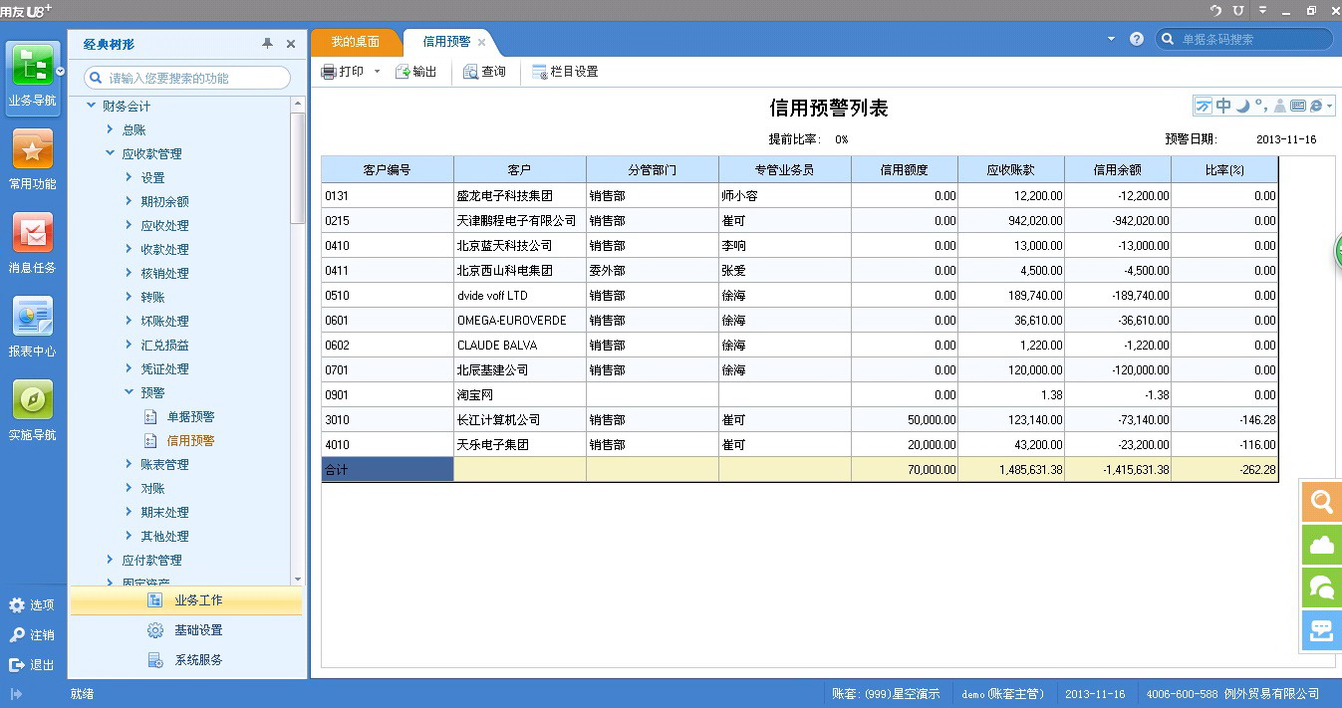Click the 选项 gear icon
1342x708 pixels.
(17, 604)
